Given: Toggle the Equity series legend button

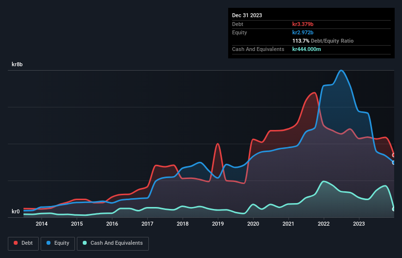Looking at the screenshot, I should point(58,243).
